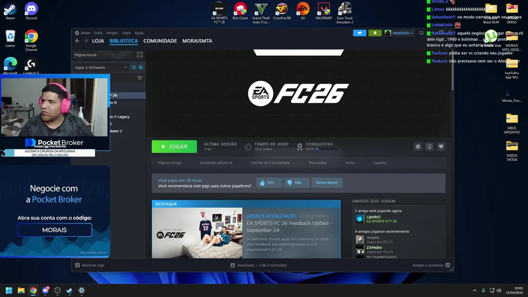Open Steam's green notifications bell
Screen dimensions: 528x297
click(375, 33)
